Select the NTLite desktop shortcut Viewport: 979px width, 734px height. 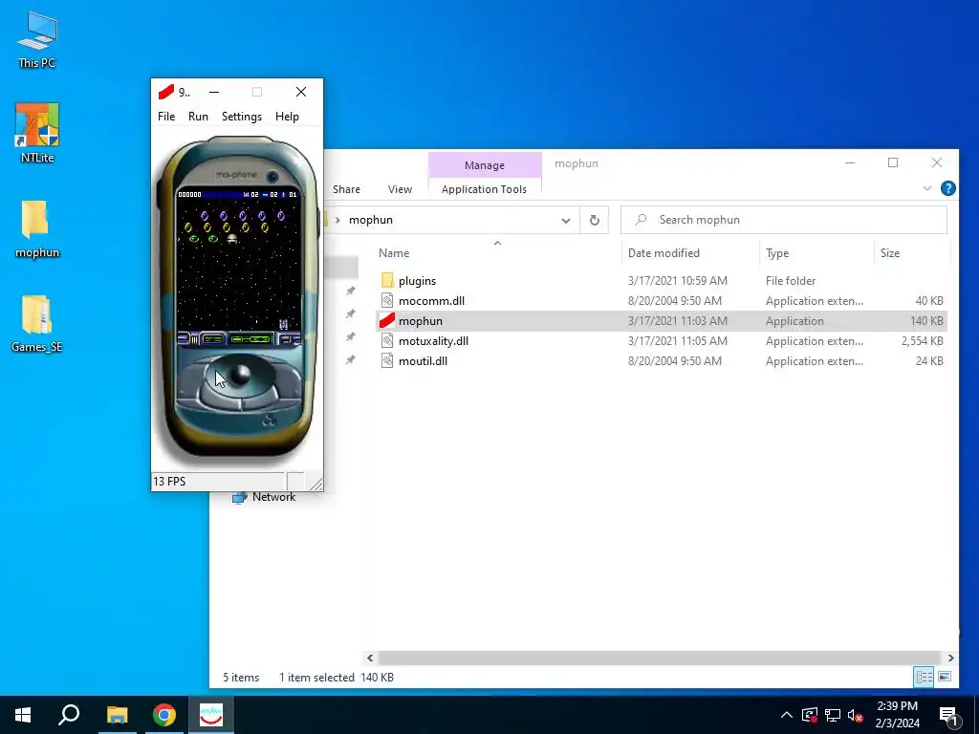(37, 133)
